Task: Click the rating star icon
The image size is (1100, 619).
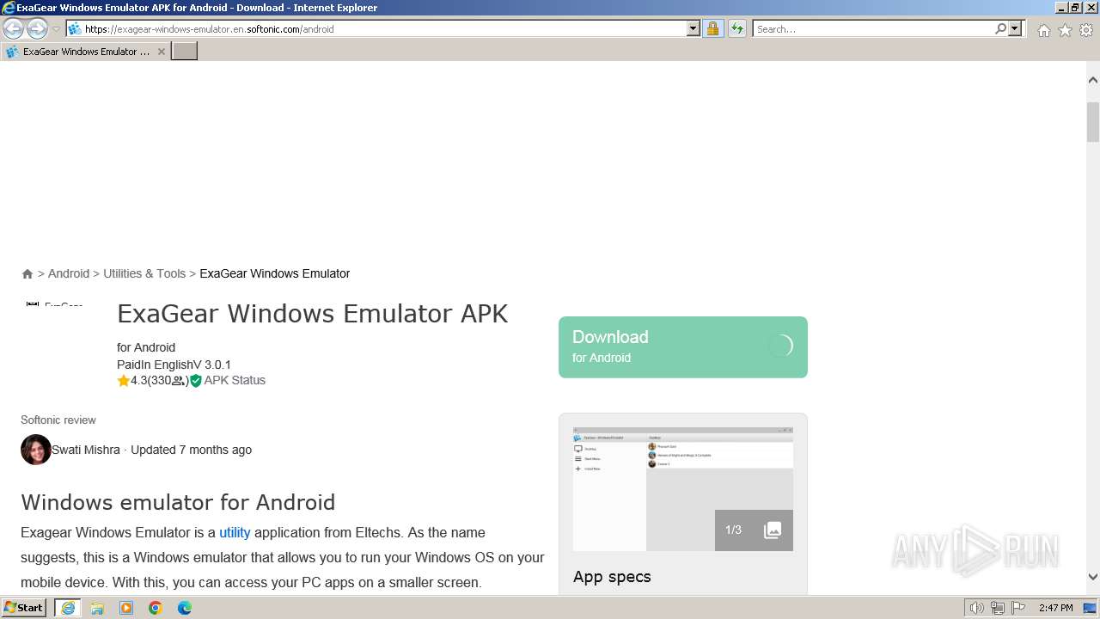Action: 124,381
